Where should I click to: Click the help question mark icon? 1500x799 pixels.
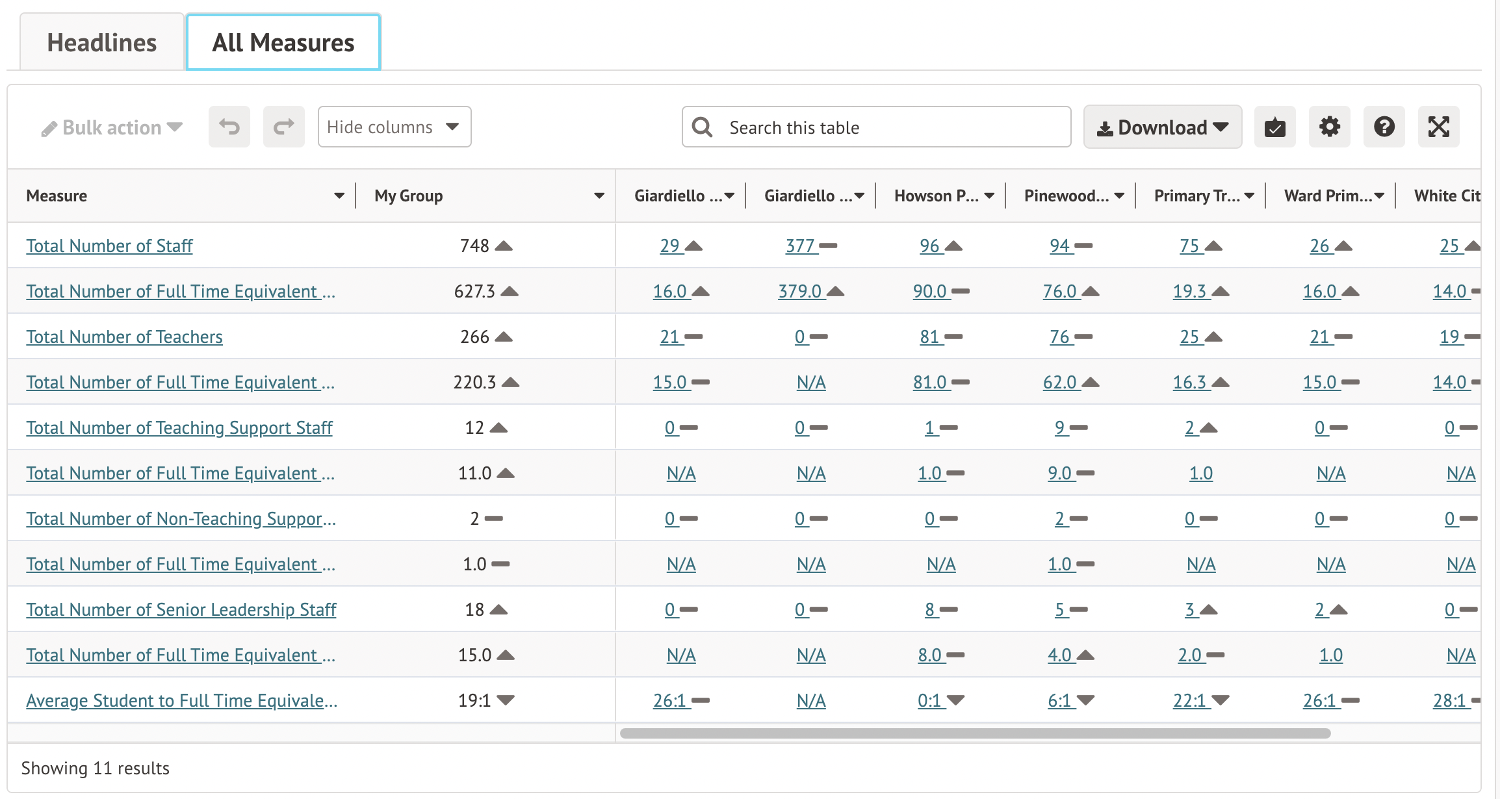point(1384,127)
